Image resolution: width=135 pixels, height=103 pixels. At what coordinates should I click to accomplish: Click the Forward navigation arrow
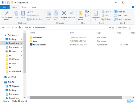(8, 27)
